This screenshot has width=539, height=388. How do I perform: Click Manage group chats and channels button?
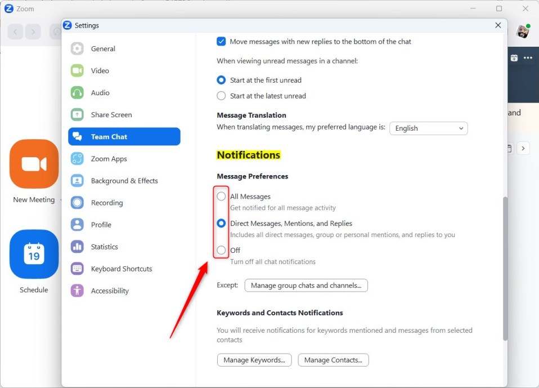click(x=306, y=286)
